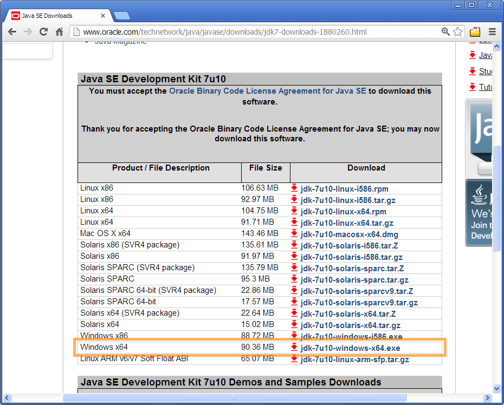Open the jdk-7u10-solaris-i586.tar.Z link
Screen dimensions: 504x405
pyautogui.click(x=350, y=246)
